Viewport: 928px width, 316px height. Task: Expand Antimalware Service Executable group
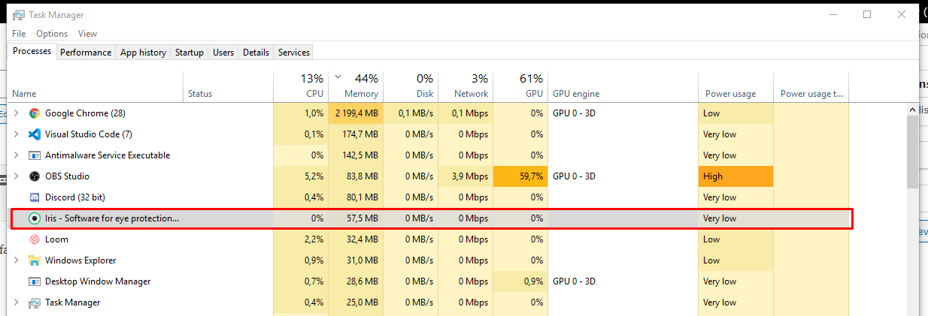coord(17,155)
